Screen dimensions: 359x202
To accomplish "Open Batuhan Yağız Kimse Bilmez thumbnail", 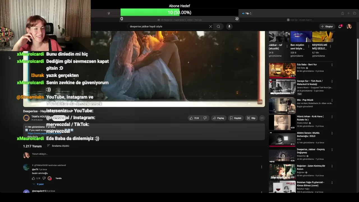I will (282, 187).
